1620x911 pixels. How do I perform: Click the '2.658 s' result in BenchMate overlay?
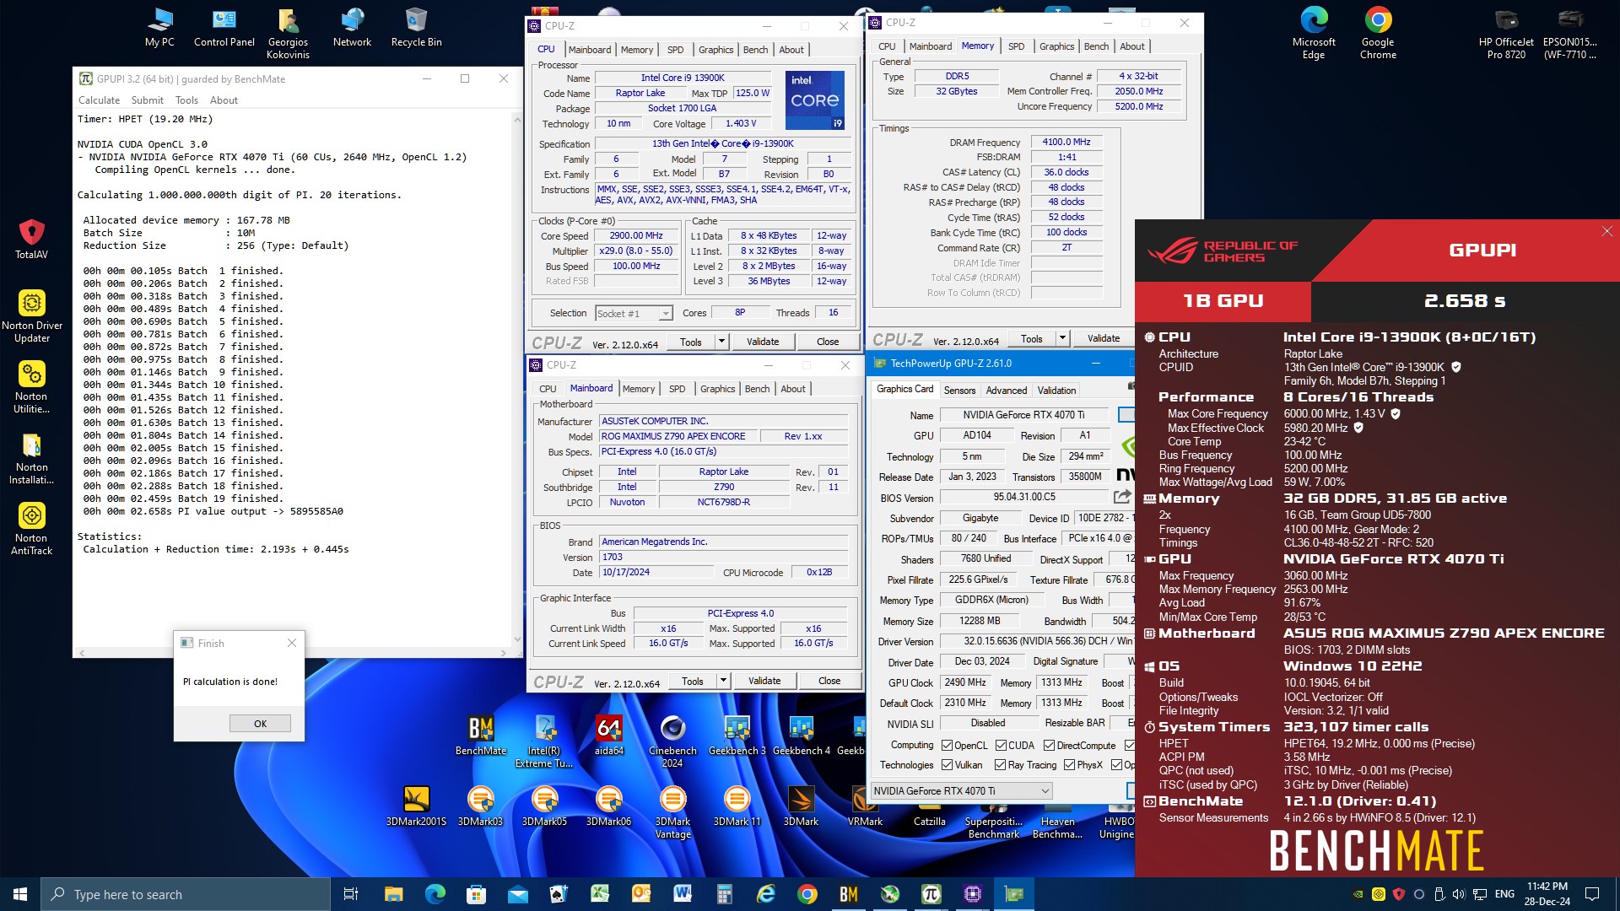pyautogui.click(x=1465, y=301)
